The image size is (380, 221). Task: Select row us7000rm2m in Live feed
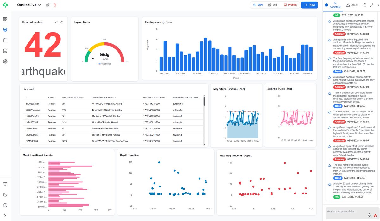pos(113,116)
